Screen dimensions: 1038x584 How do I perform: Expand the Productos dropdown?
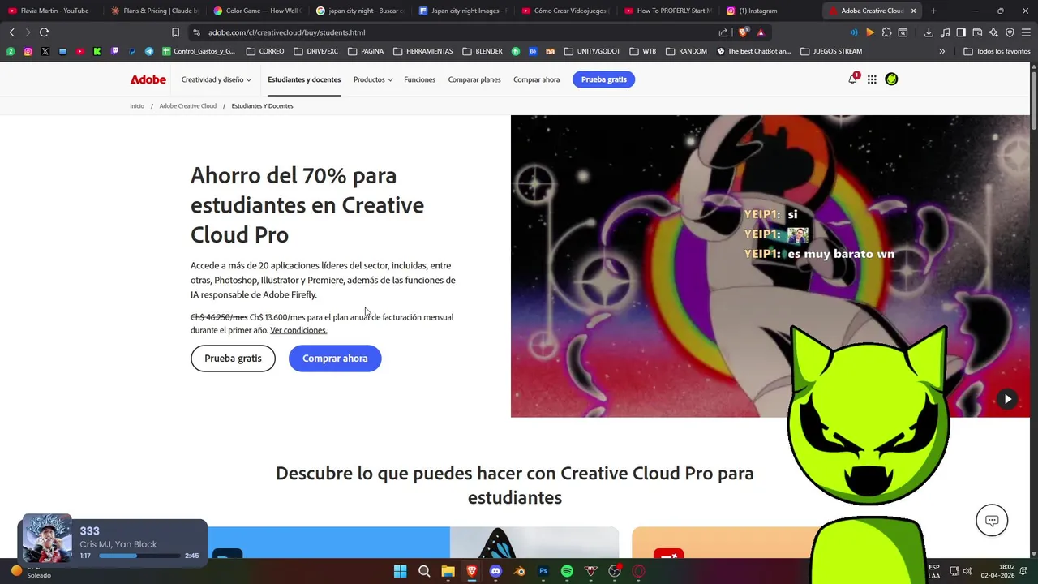[x=373, y=79]
